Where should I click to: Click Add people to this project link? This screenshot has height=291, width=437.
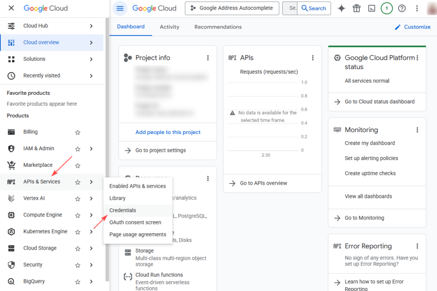(168, 132)
